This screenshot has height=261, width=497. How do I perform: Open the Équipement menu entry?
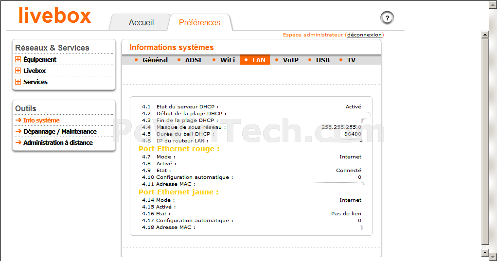[x=39, y=60]
